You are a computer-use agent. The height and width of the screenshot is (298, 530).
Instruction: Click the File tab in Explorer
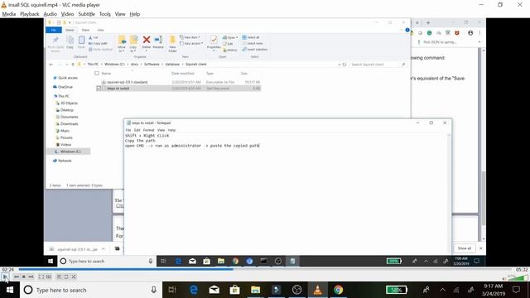point(53,30)
